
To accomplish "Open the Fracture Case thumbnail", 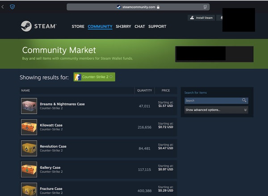I will (x=29, y=189).
